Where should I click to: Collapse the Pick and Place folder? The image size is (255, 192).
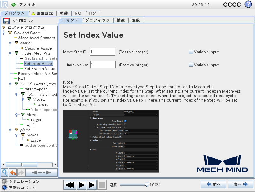[10, 33]
